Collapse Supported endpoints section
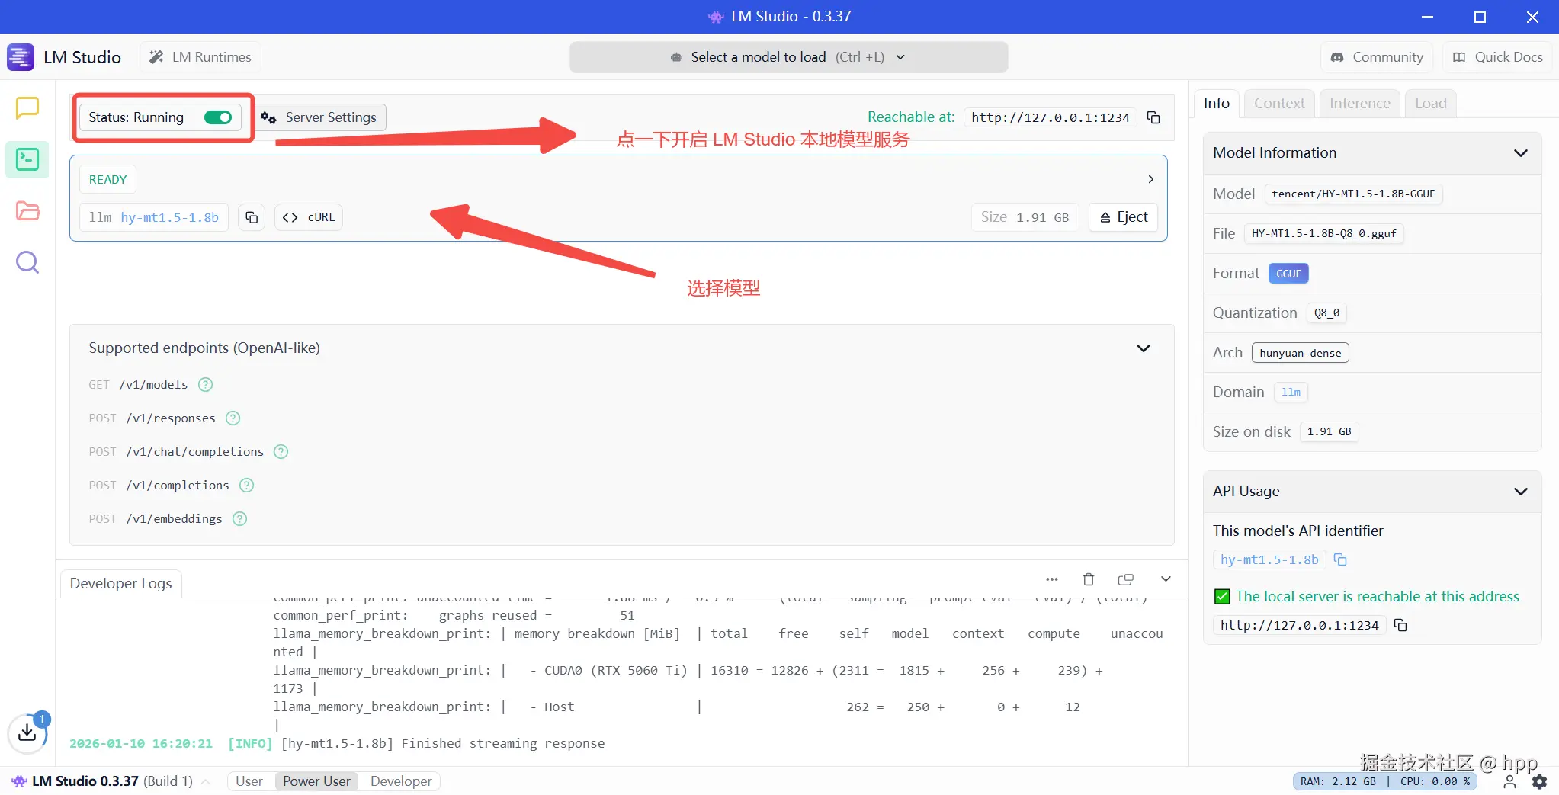The width and height of the screenshot is (1559, 795). coord(1144,348)
